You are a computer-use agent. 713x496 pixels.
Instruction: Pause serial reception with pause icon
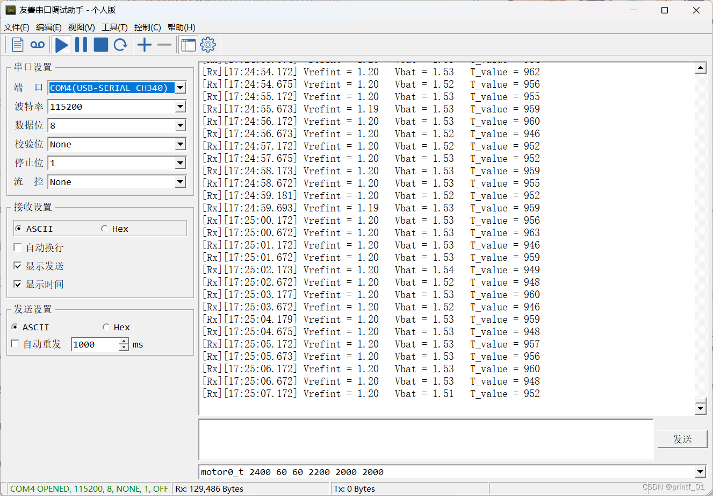(81, 45)
